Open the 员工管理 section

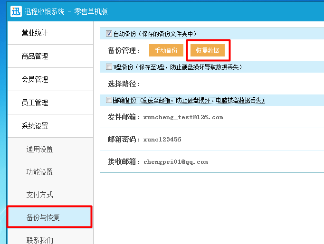35,103
